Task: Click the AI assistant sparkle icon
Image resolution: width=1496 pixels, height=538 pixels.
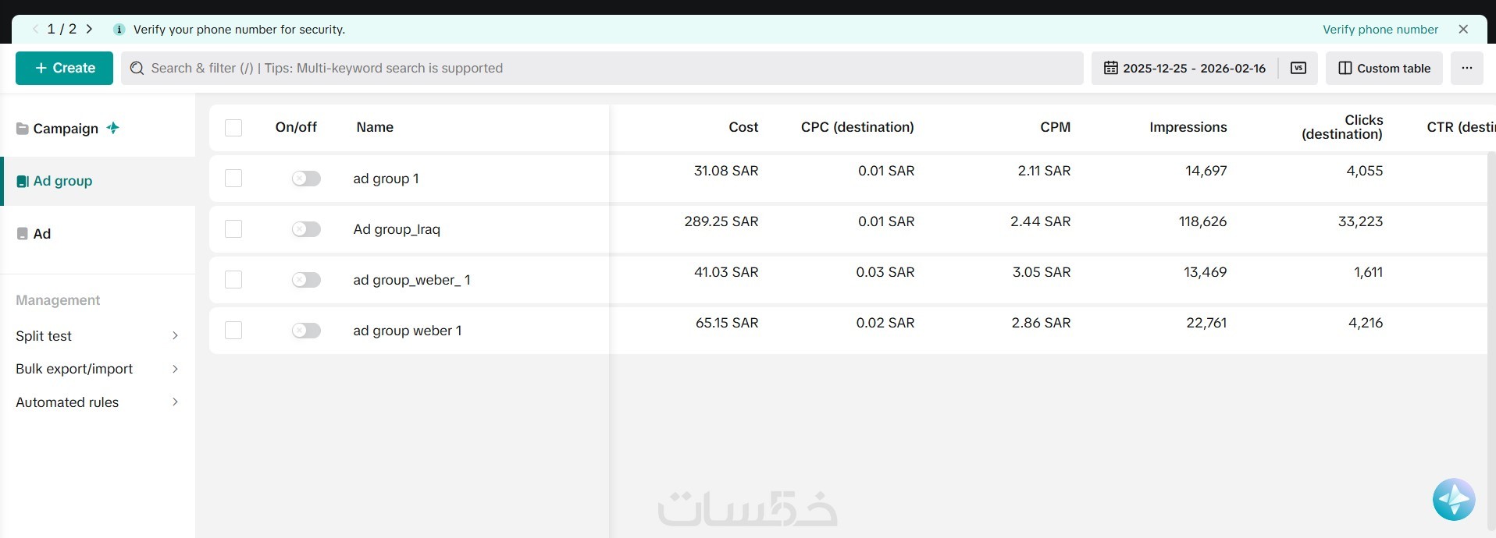Action: 1453,499
